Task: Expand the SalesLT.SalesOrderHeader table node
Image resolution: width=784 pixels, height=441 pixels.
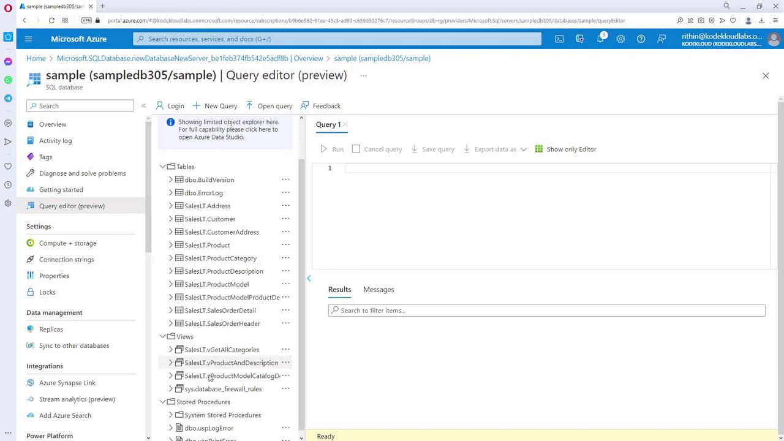Action: pos(171,323)
